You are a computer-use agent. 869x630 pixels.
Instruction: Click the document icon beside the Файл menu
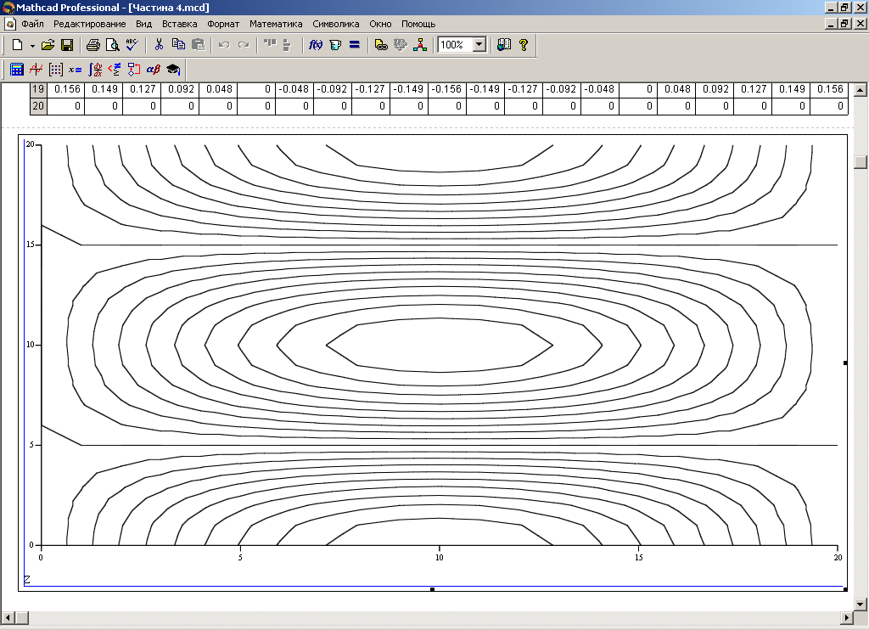(10, 24)
